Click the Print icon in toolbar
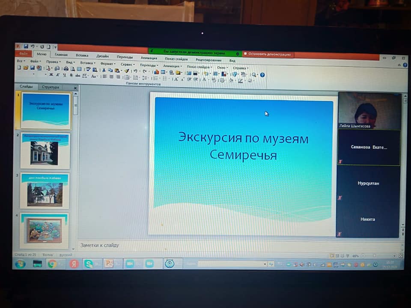 point(66,68)
